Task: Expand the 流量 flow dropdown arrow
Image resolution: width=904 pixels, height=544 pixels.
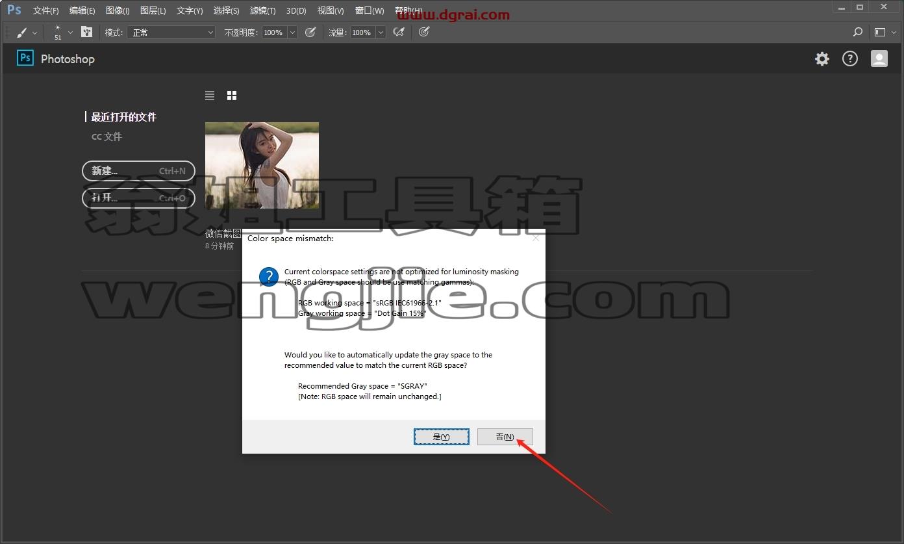Action: [381, 32]
